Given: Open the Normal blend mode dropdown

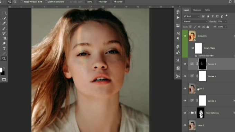Looking at the screenshot, I should click(x=195, y=21).
